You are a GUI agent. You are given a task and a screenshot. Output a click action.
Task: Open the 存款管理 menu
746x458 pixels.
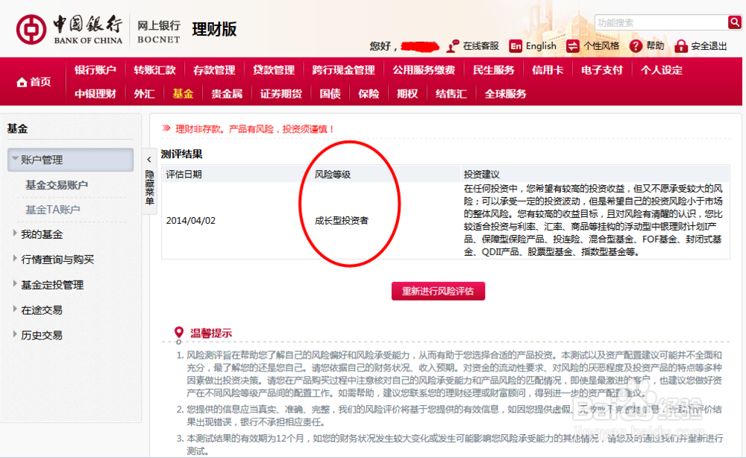[214, 70]
